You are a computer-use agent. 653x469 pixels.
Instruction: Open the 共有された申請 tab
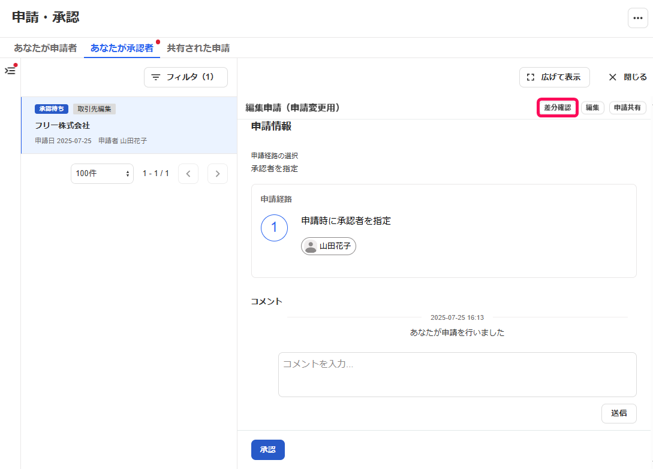[198, 49]
